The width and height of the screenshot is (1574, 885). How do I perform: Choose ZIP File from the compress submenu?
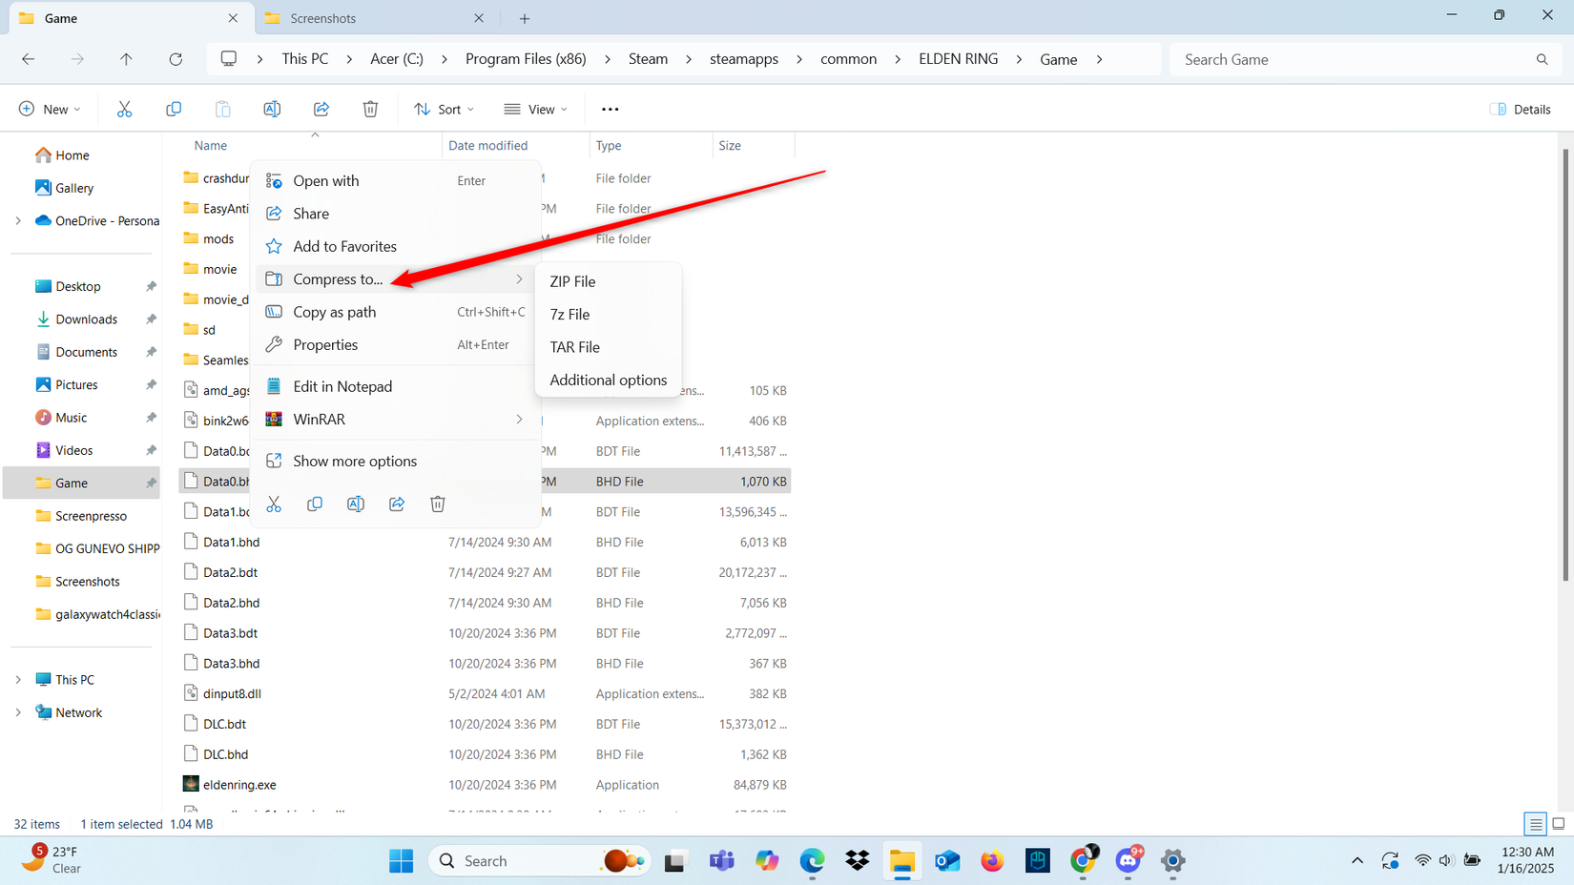(571, 280)
